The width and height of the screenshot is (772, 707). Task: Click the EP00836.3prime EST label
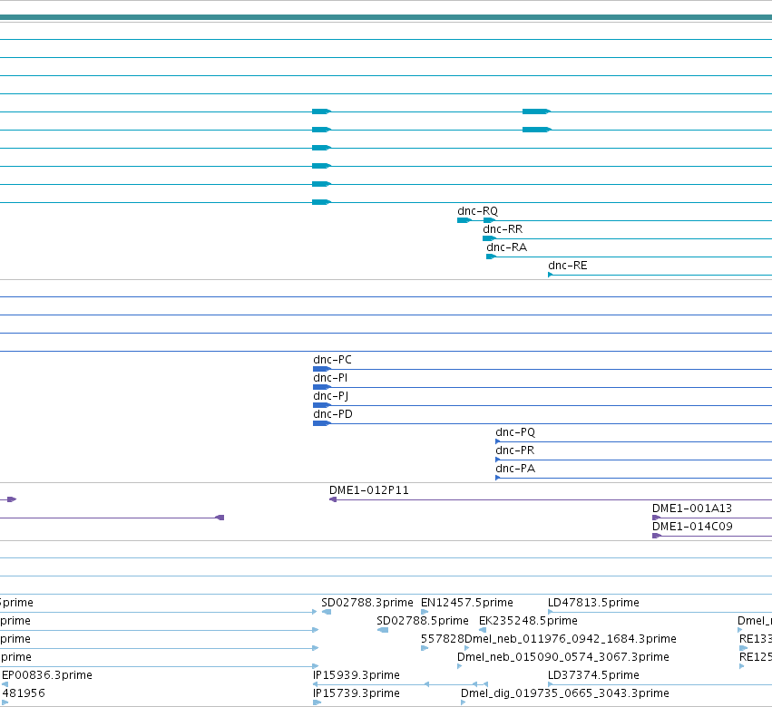(x=47, y=675)
